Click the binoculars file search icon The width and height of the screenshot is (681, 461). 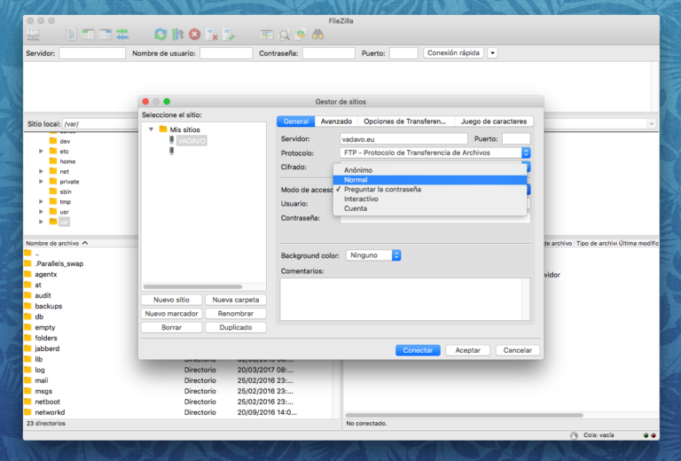coord(318,35)
